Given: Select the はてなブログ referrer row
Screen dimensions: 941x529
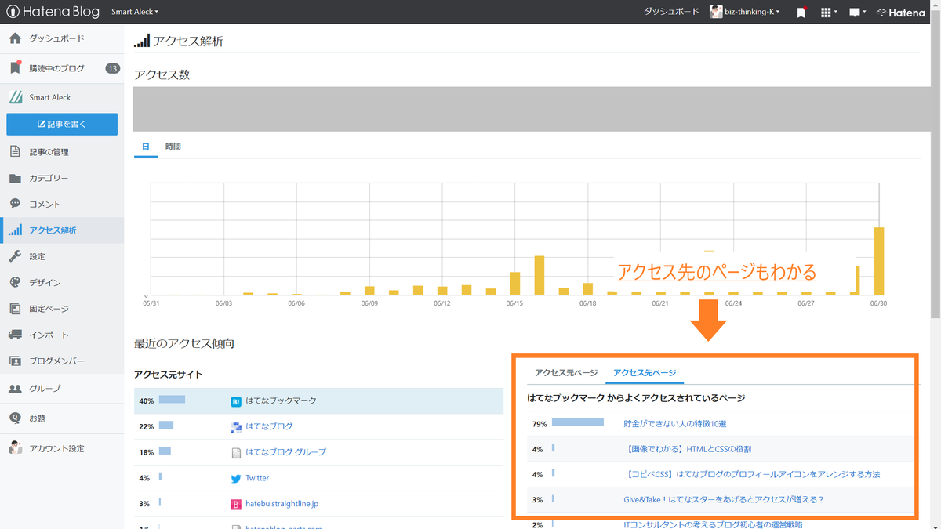Looking at the screenshot, I should (318, 426).
